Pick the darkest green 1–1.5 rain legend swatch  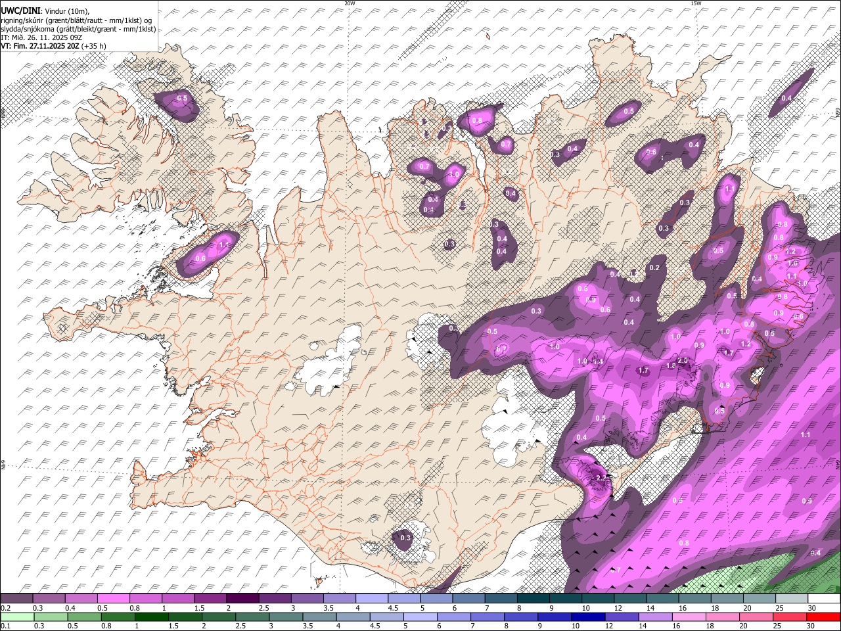[x=152, y=617]
